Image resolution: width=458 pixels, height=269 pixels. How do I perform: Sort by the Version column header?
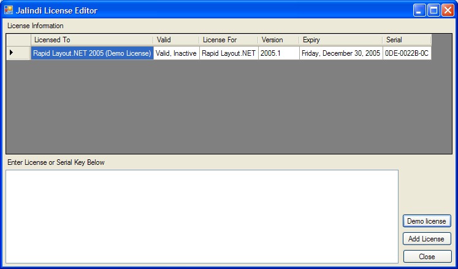[x=278, y=40]
